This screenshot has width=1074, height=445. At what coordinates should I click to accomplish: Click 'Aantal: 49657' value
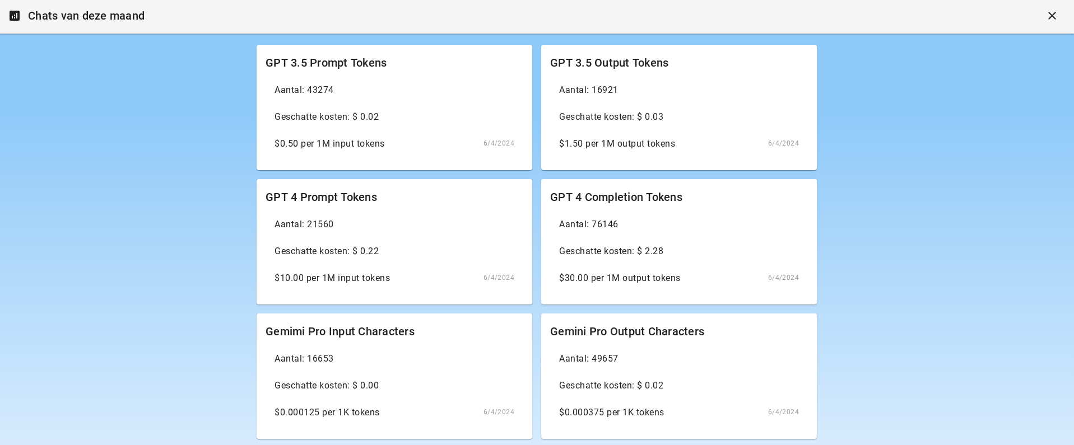[588, 358]
